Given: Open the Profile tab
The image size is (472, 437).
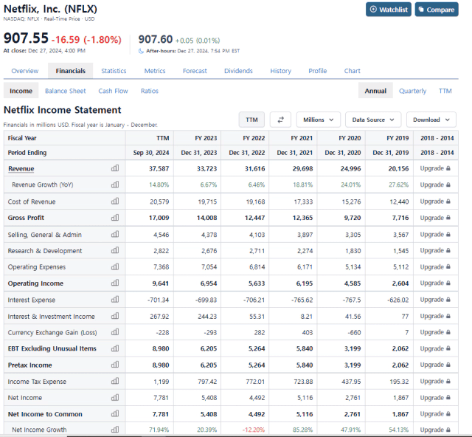Looking at the screenshot, I should pyautogui.click(x=318, y=71).
